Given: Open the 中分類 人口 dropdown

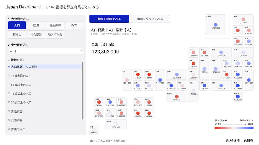Looking at the screenshot, I should point(46,51).
